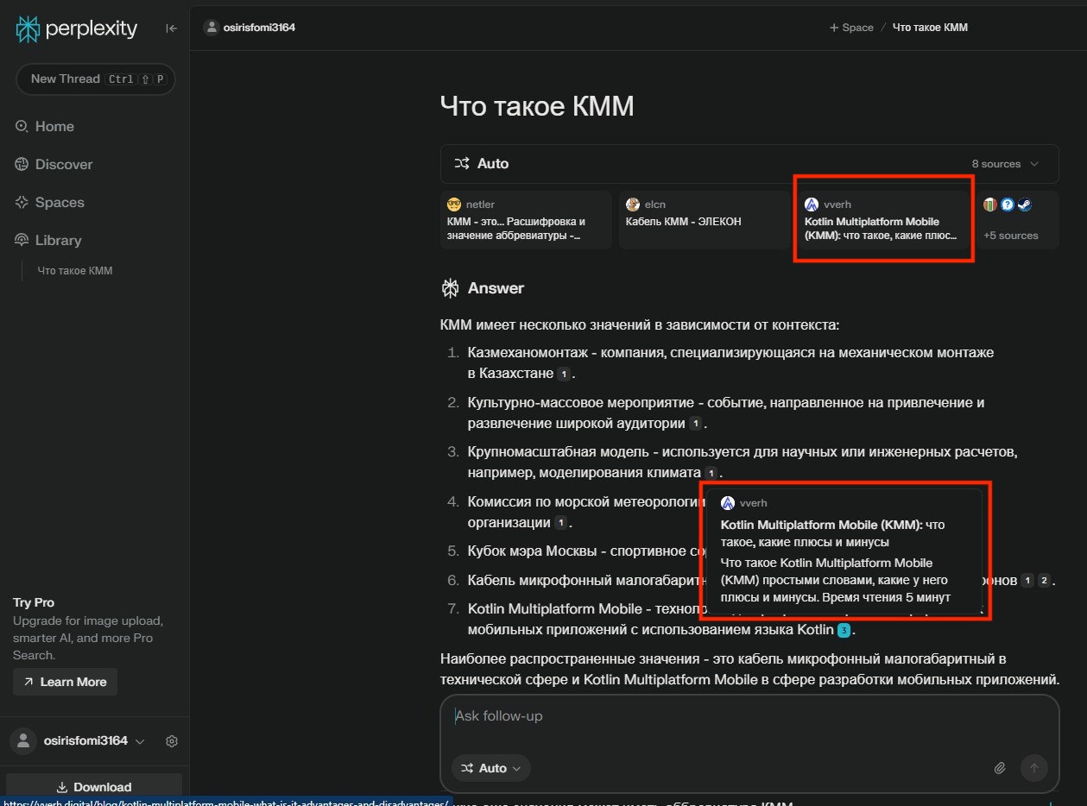The height and width of the screenshot is (806, 1087).
Task: Click the paperclip attachment icon
Action: point(1000,767)
